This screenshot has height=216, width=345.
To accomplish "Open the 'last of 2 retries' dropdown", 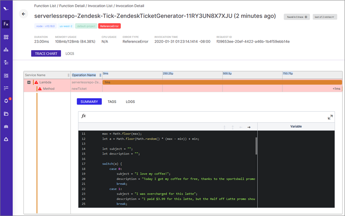I will [x=325, y=17].
